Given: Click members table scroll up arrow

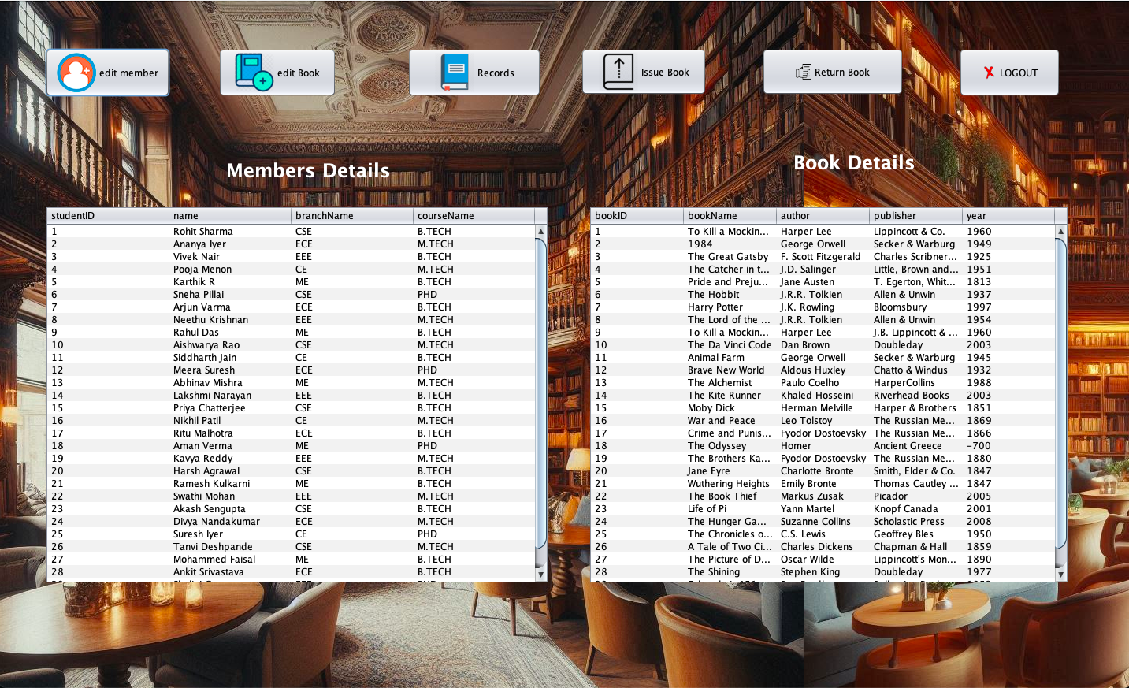Looking at the screenshot, I should (x=541, y=232).
